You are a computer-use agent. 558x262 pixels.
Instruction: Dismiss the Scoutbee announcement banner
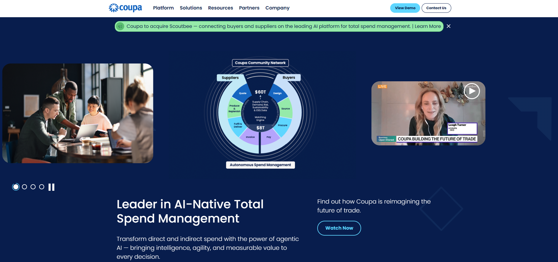(x=449, y=26)
